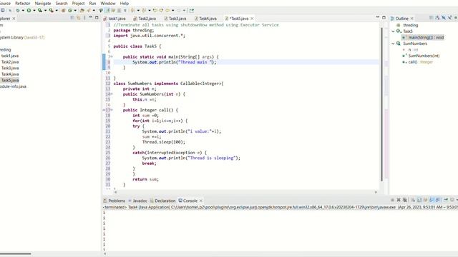The image size is (458, 257).
Task: Close the Console view tab
Action: [201, 201]
